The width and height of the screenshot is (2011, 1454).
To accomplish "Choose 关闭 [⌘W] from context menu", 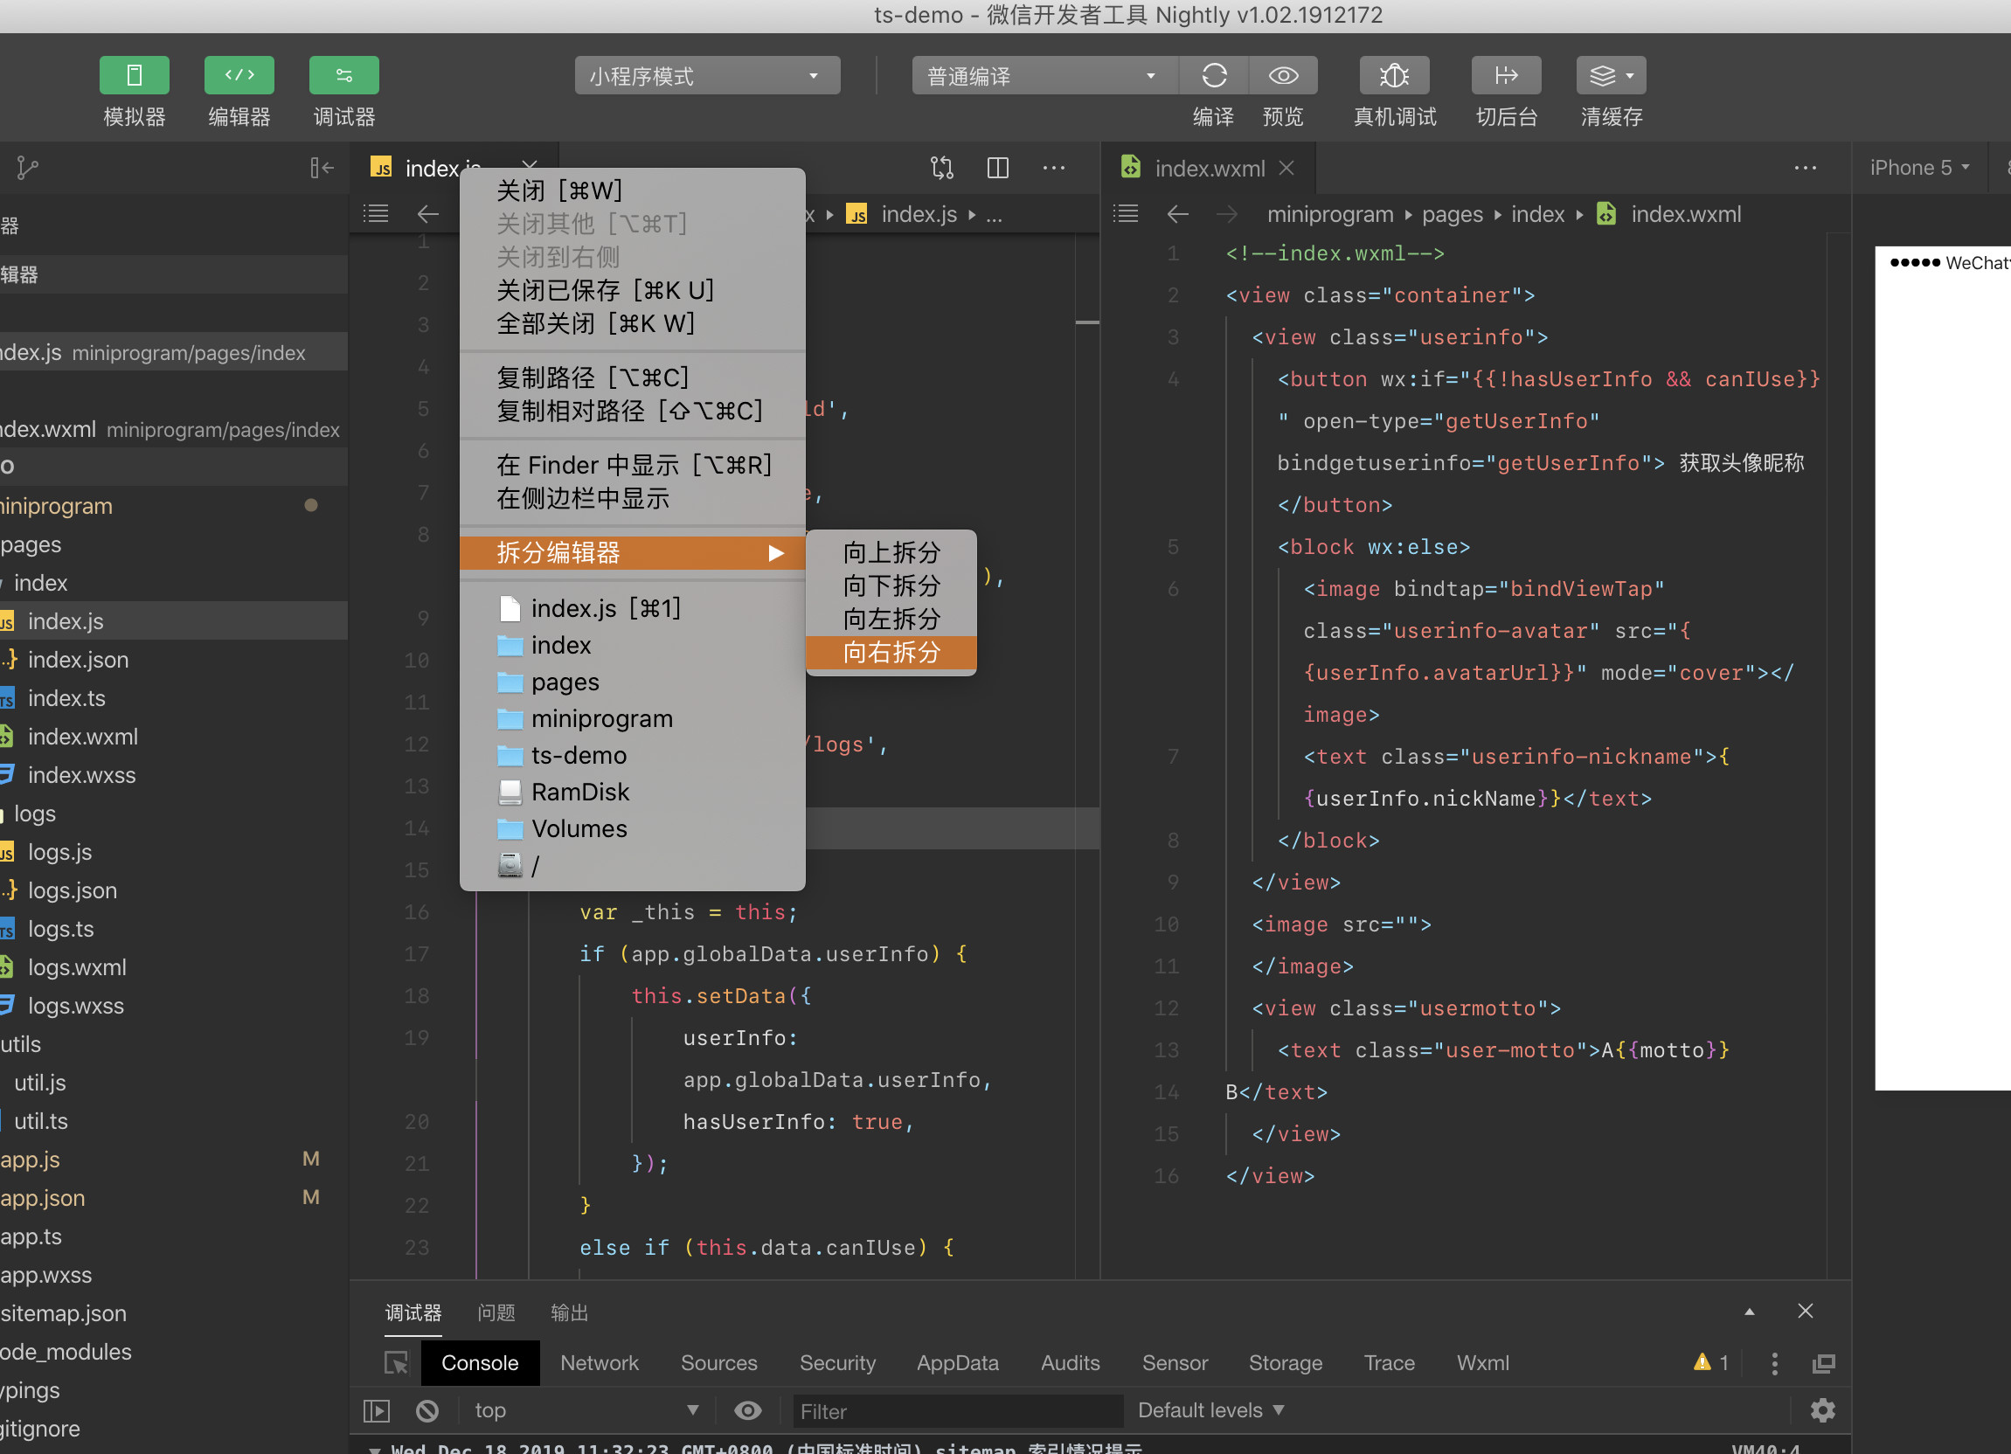I will [x=632, y=190].
